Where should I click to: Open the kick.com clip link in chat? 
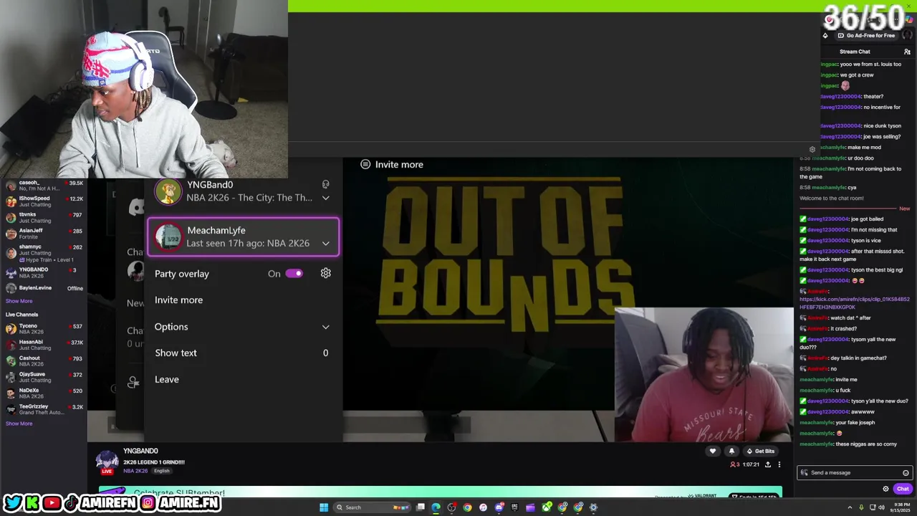(855, 303)
